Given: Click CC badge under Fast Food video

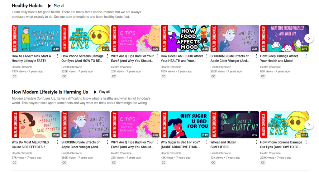Looking at the screenshot, I should click(163, 76).
